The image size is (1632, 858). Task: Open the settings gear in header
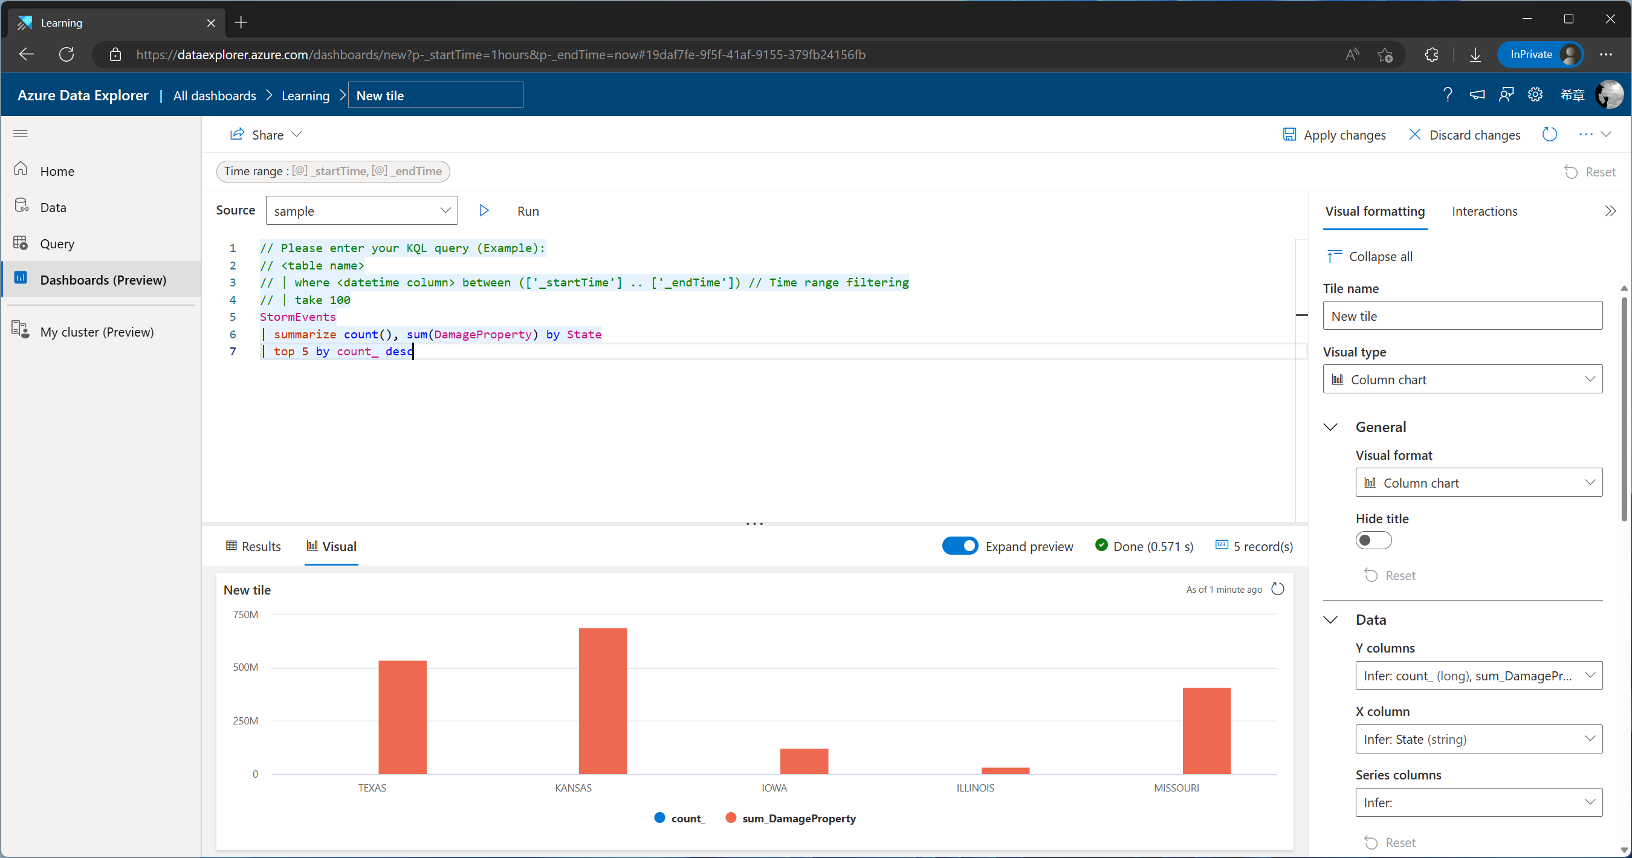[1535, 95]
